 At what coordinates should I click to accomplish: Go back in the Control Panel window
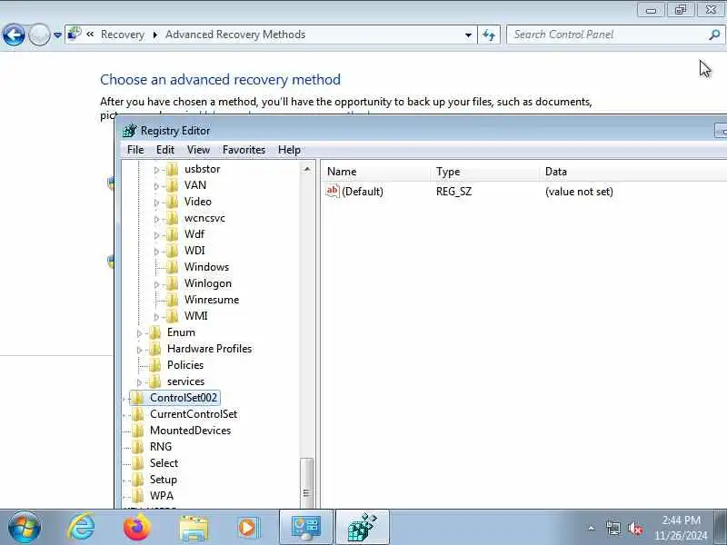(x=14, y=35)
